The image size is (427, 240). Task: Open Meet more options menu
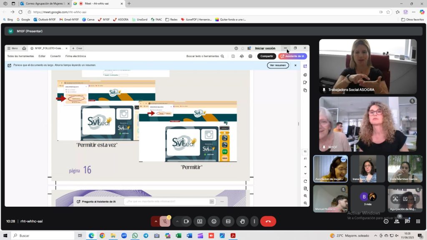tap(254, 222)
